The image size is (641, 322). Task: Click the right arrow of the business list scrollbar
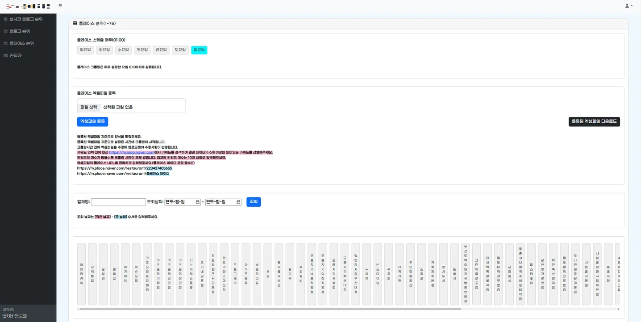[x=618, y=309]
